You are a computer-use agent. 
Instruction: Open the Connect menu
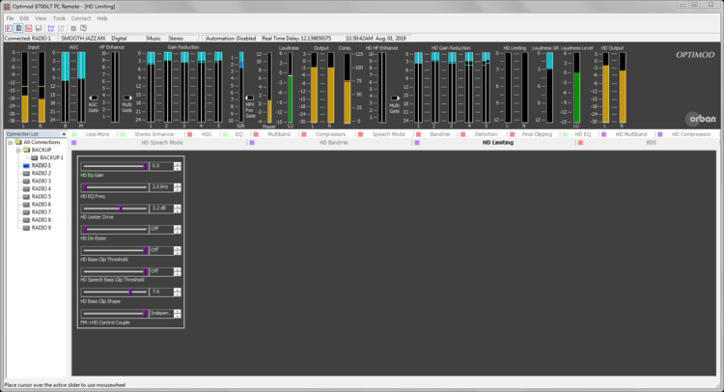pyautogui.click(x=81, y=18)
